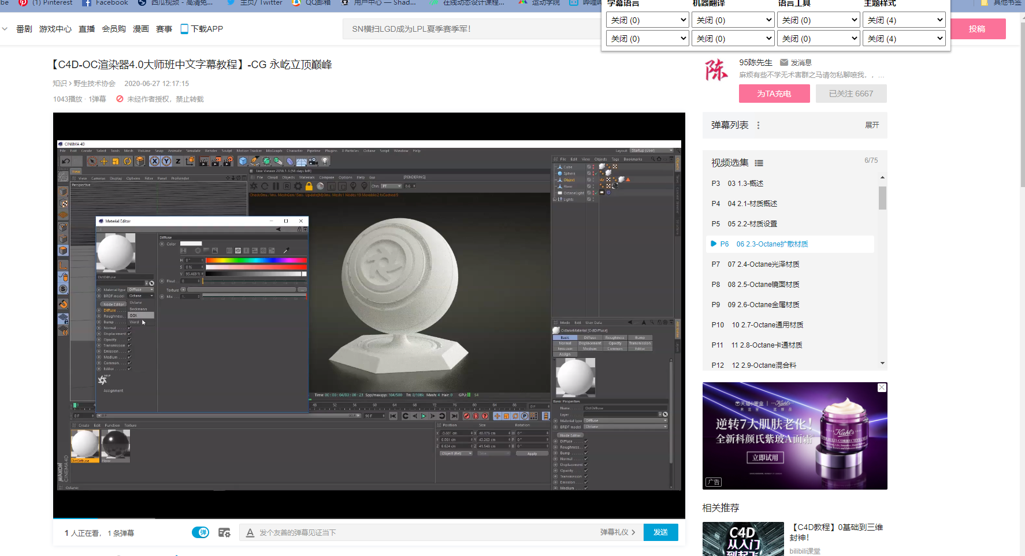Image resolution: width=1025 pixels, height=556 pixels.
Task: Click the playlist scroll-down arrow
Action: 882,363
